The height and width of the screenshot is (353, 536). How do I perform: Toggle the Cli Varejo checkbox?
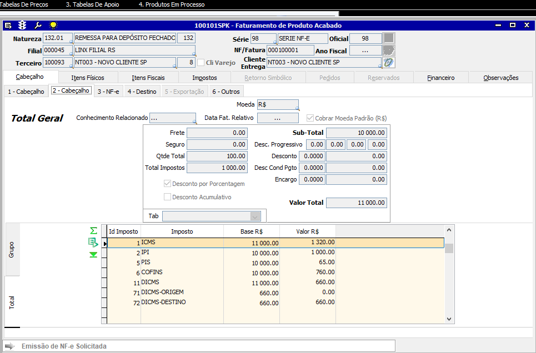[201, 63]
